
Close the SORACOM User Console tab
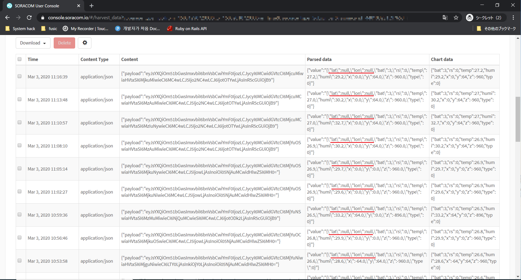pos(79,6)
